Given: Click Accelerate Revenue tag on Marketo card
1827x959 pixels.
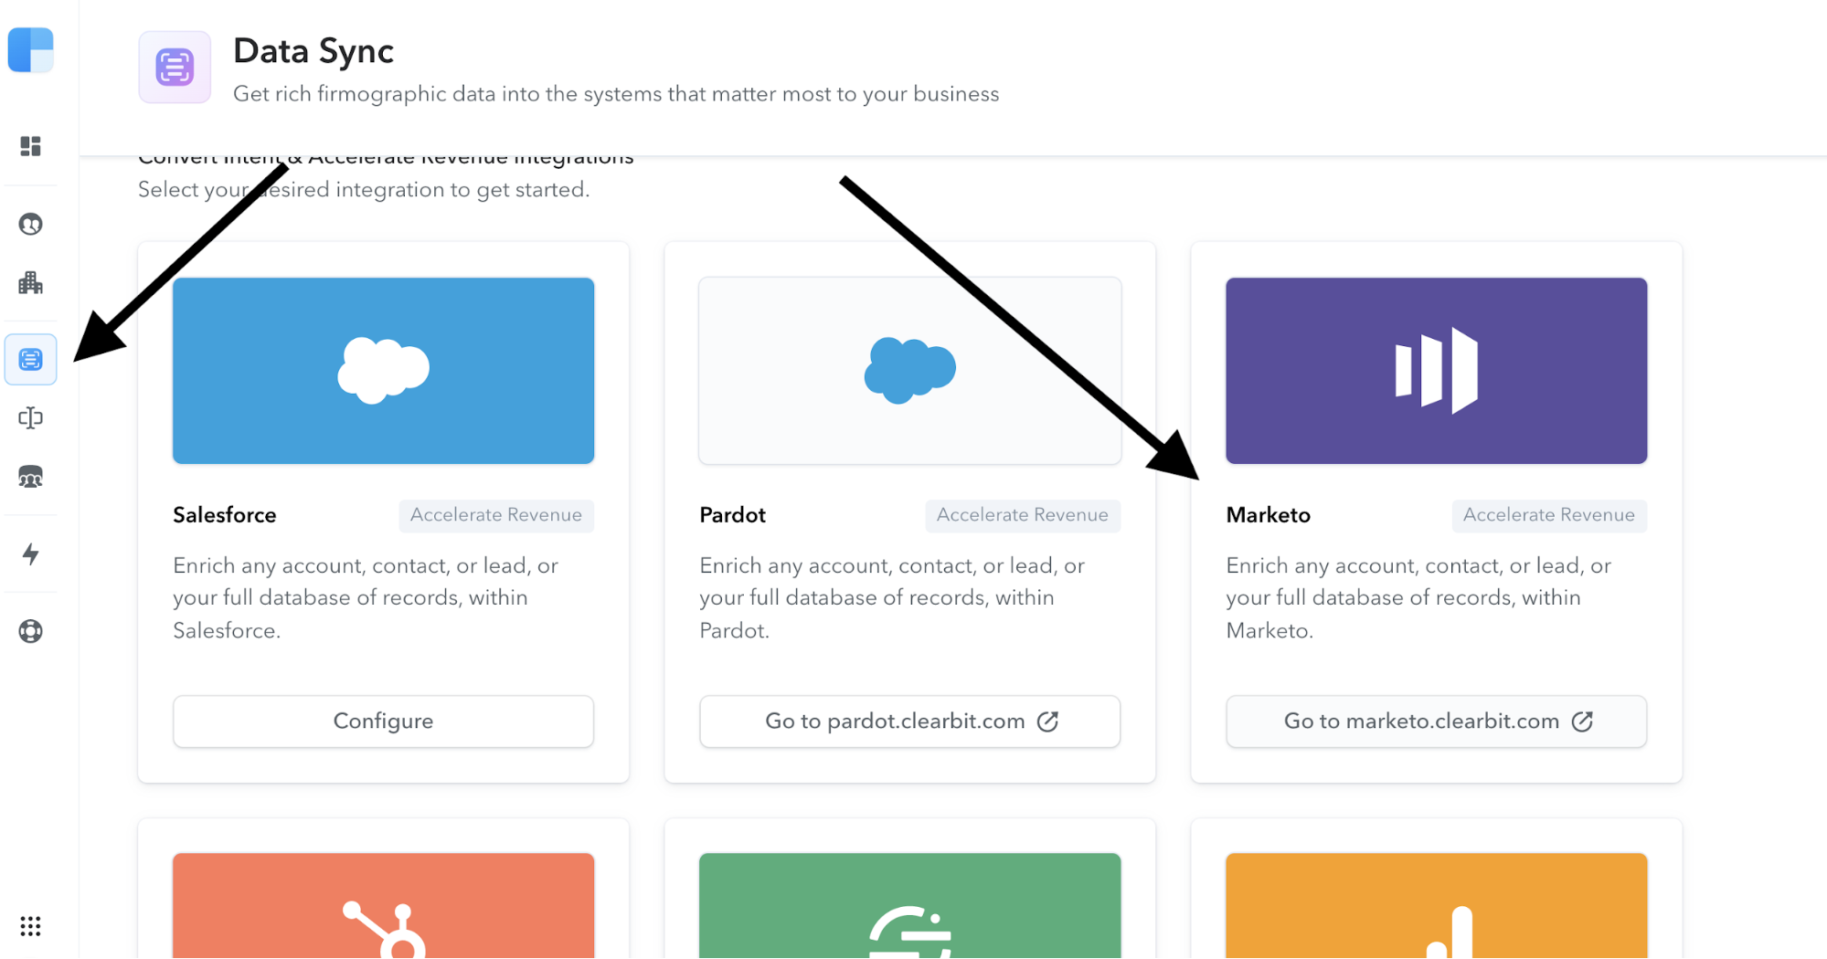Looking at the screenshot, I should tap(1549, 515).
